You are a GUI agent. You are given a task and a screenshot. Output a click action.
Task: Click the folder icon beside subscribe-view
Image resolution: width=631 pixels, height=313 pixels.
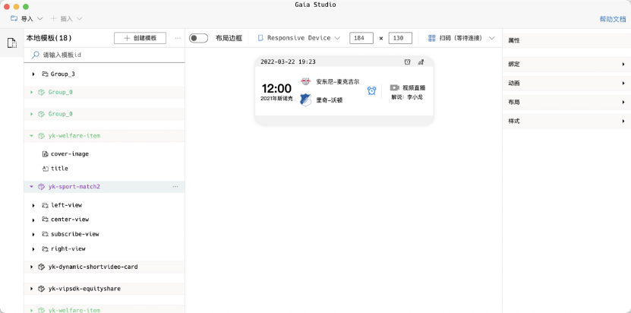pos(45,234)
